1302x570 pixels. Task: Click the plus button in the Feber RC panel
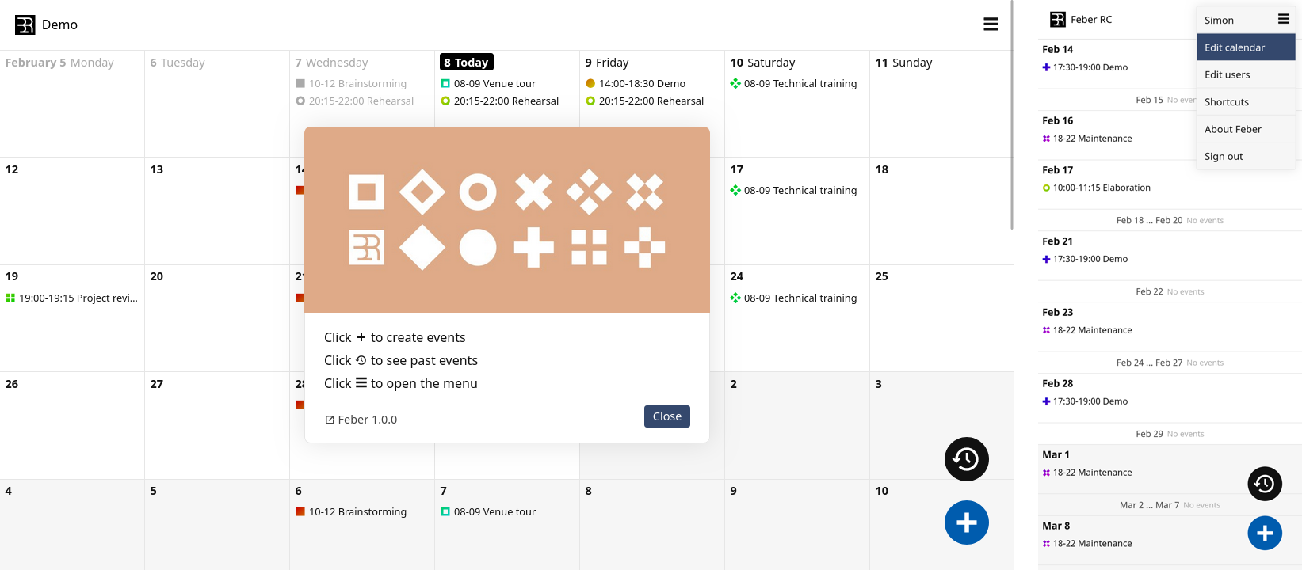pyautogui.click(x=1264, y=533)
